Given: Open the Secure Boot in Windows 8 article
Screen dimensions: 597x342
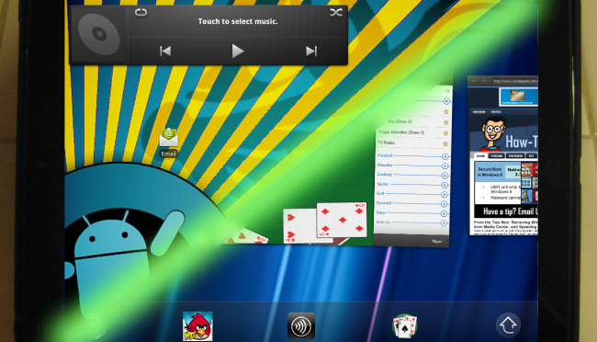Looking at the screenshot, I should coord(490,172).
